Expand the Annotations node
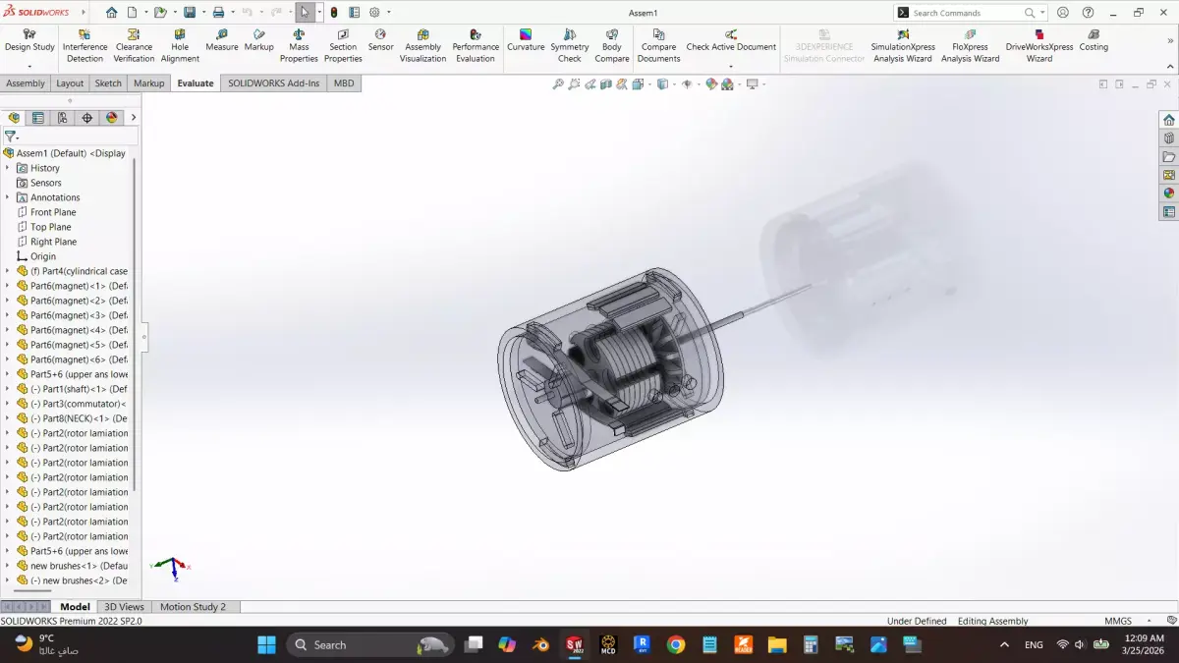The width and height of the screenshot is (1179, 663). 7,197
